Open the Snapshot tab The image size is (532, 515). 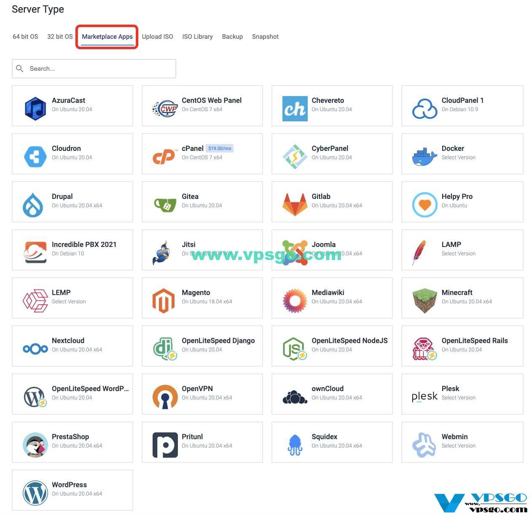pos(265,37)
